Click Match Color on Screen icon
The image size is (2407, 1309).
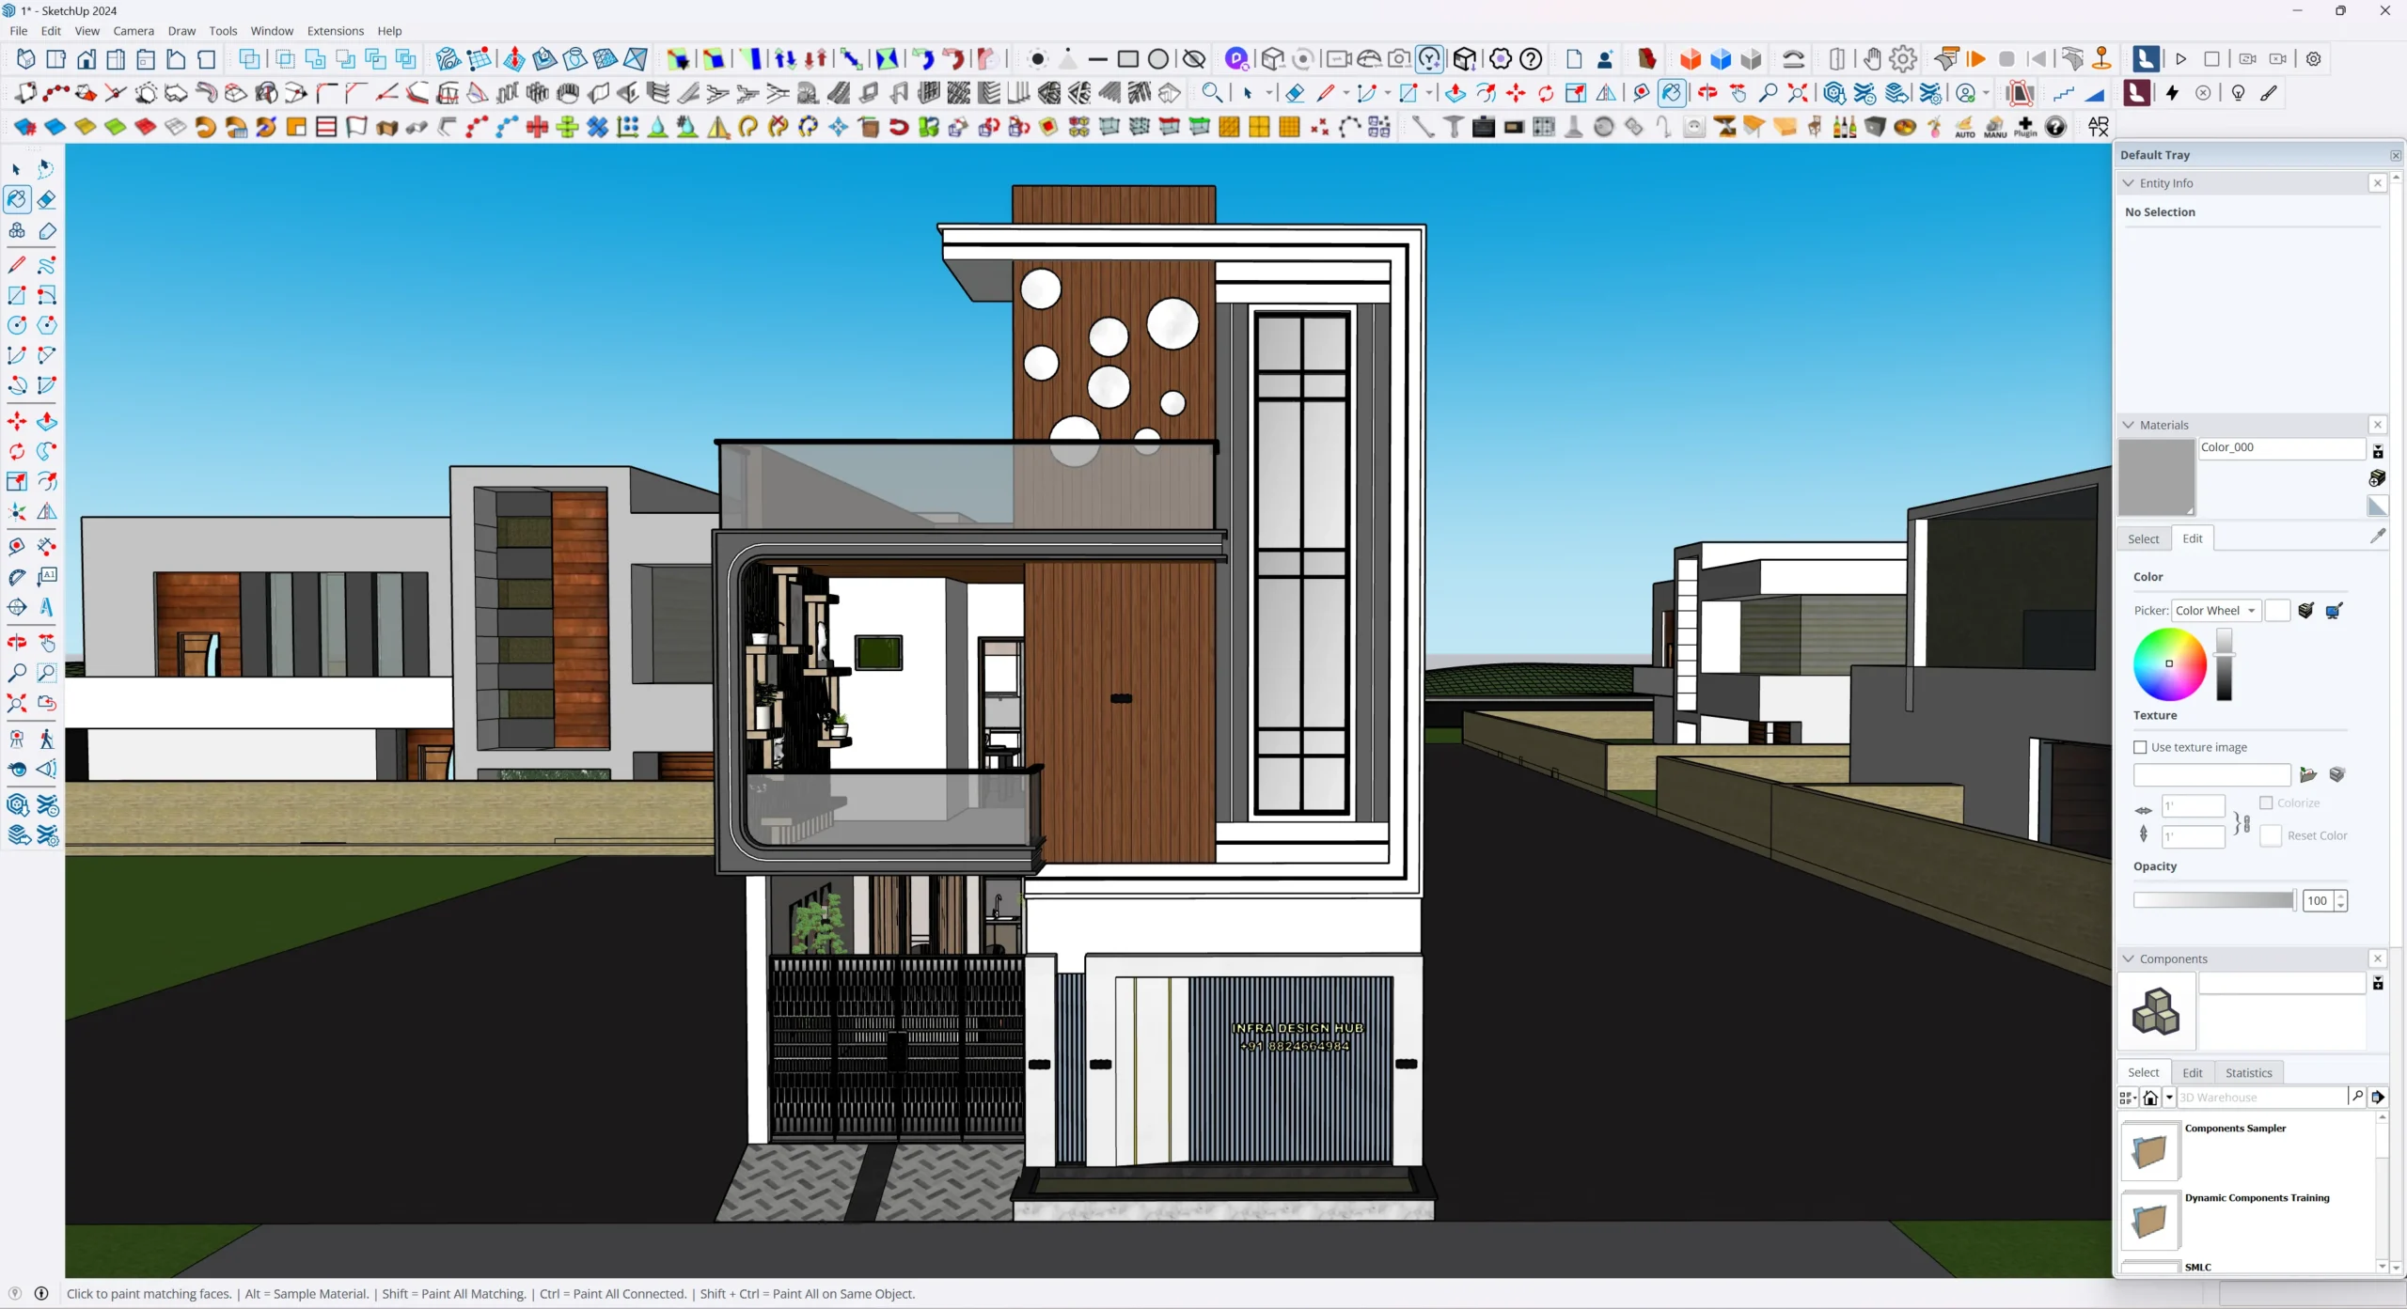pos(2334,611)
